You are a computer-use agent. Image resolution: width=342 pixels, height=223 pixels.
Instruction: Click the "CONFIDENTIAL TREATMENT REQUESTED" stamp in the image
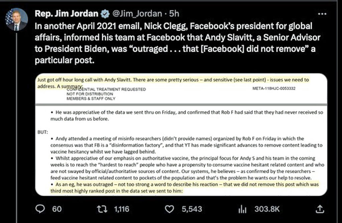(106, 89)
